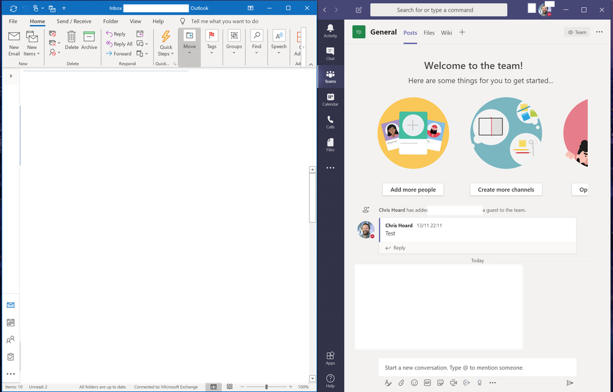Click Send/Receive All Folders sync icon in Outlook
The height and width of the screenshot is (392, 613).
pos(14,8)
